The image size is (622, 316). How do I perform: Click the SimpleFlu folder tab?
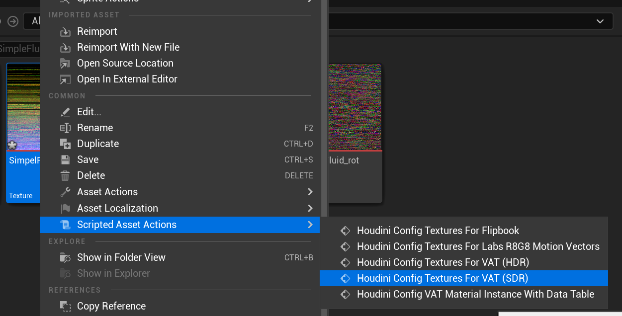[20, 49]
